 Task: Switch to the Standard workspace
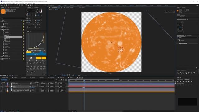point(72,5)
